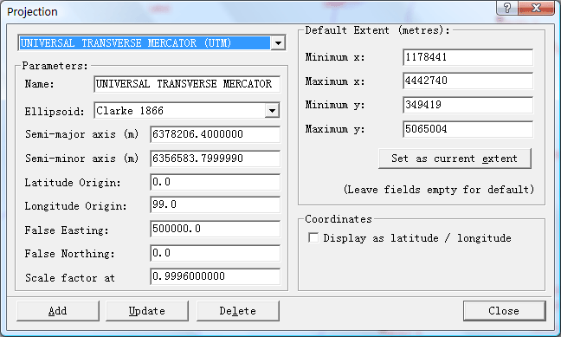Open the projection type dropdown arrow

278,43
